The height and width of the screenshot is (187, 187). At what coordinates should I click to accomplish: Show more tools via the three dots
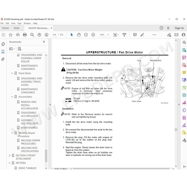pyautogui.click(x=154, y=35)
